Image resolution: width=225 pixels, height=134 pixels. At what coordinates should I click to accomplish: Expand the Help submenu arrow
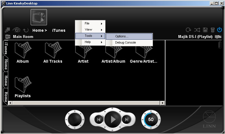tap(102, 42)
